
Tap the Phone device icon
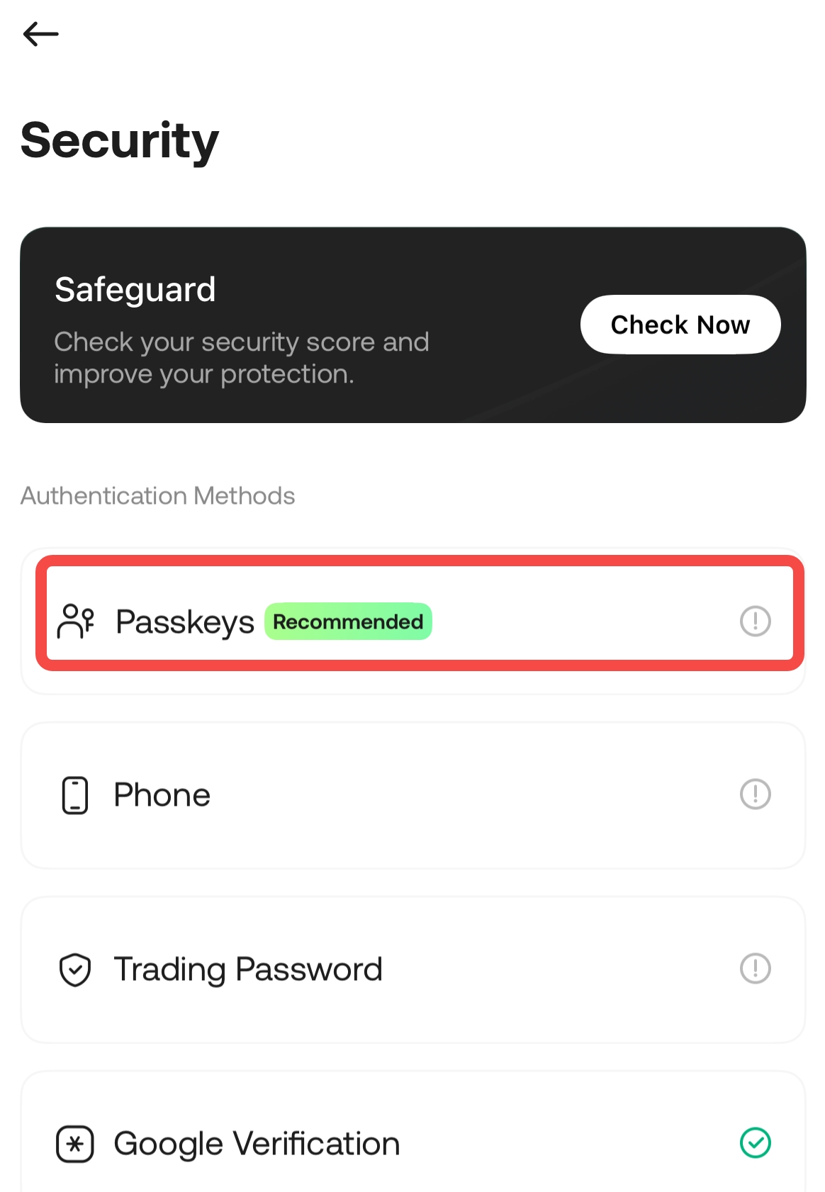(75, 795)
